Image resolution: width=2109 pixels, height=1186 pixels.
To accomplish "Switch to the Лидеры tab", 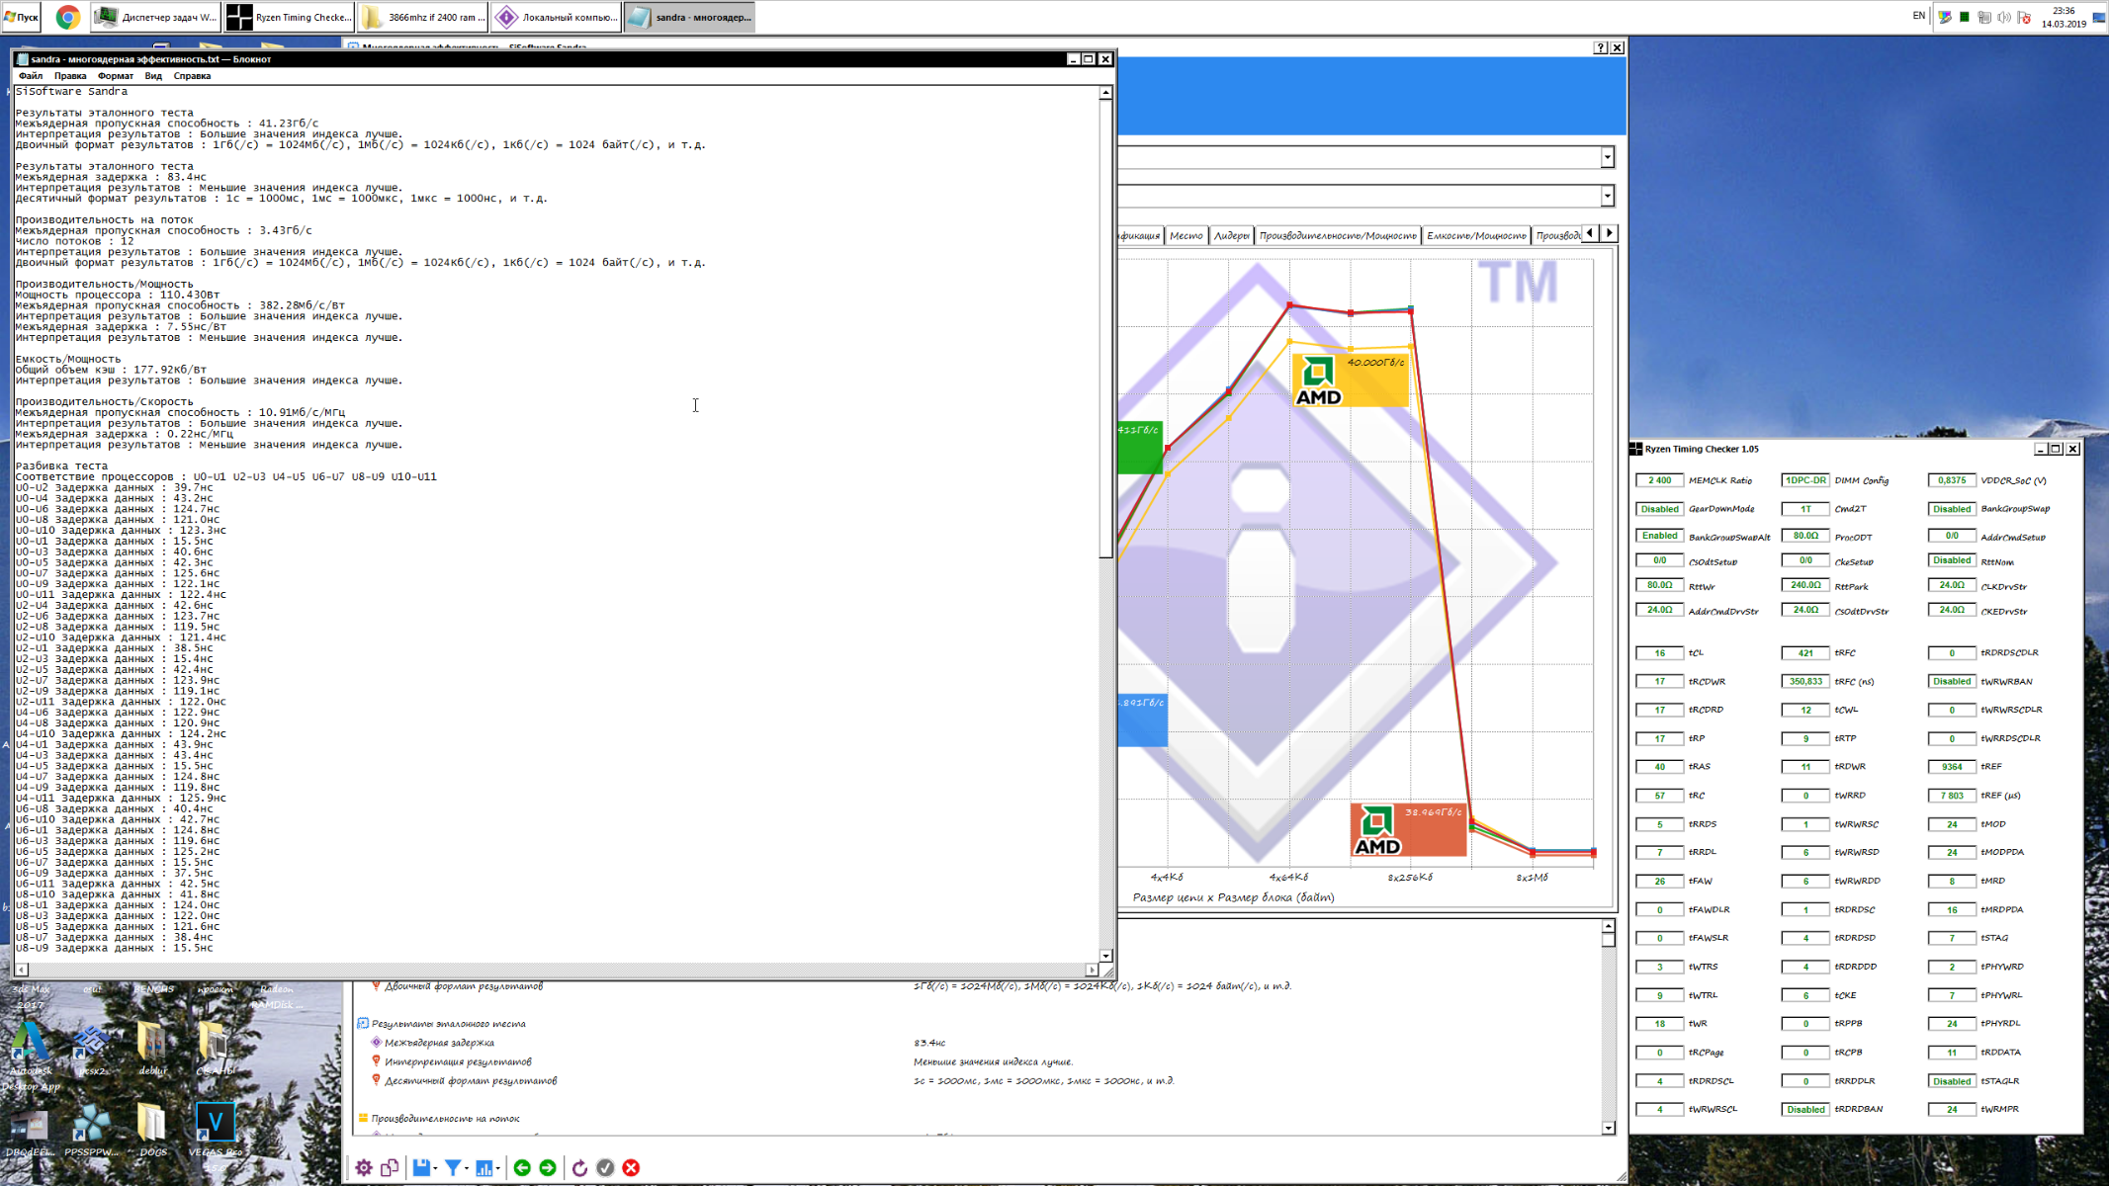I will [x=1231, y=235].
